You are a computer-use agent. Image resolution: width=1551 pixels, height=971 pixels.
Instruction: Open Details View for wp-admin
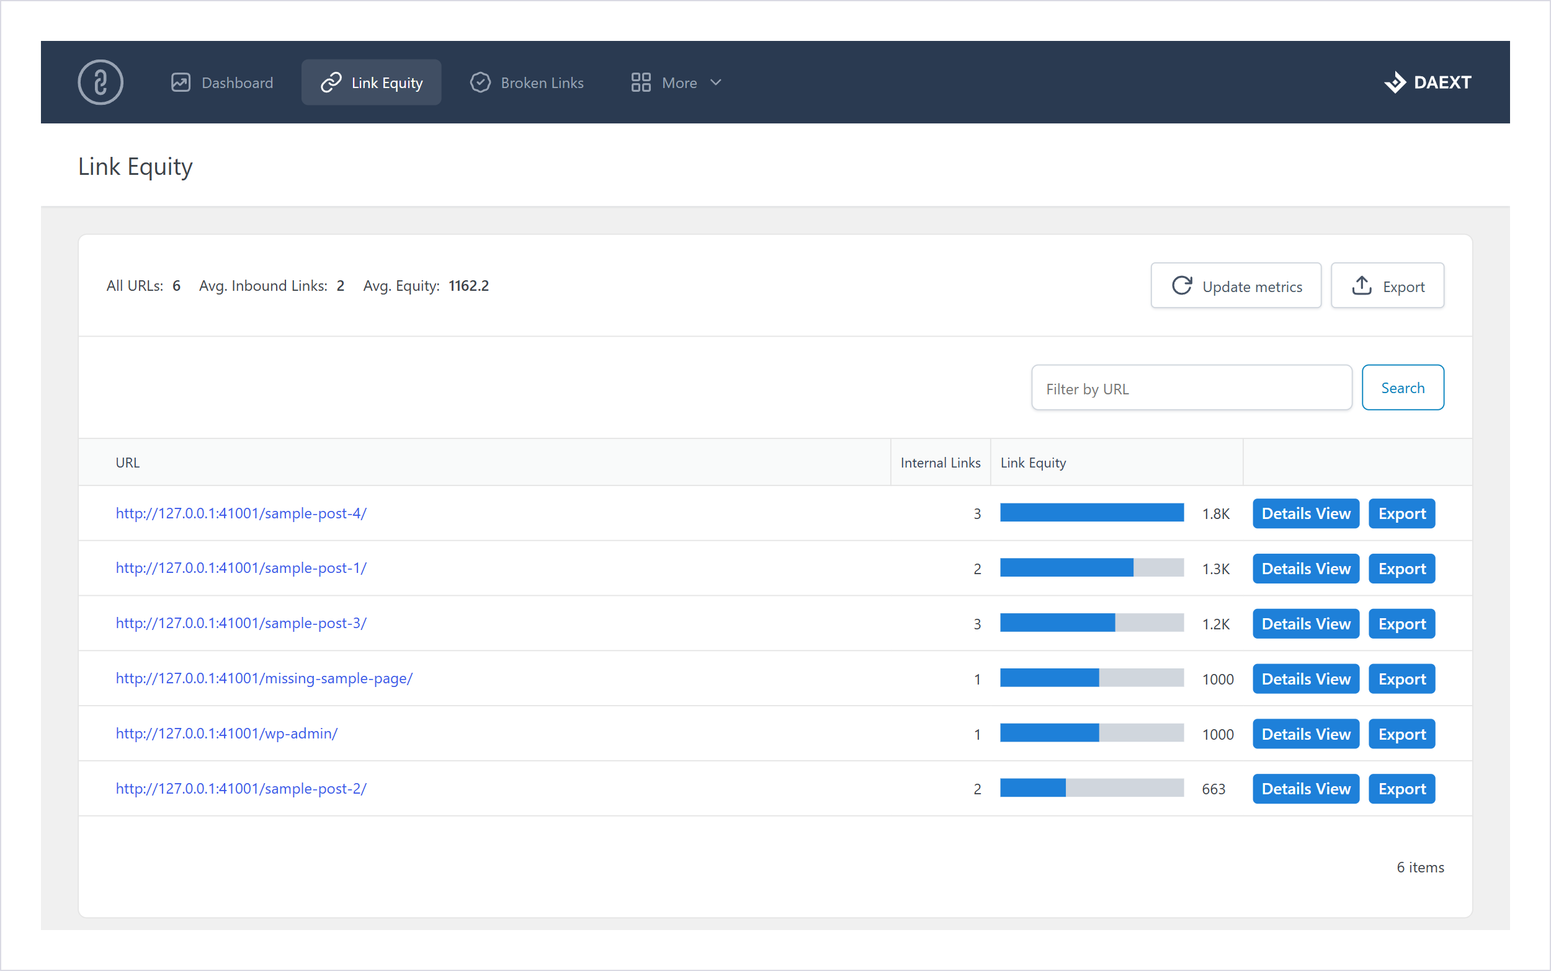(x=1305, y=734)
